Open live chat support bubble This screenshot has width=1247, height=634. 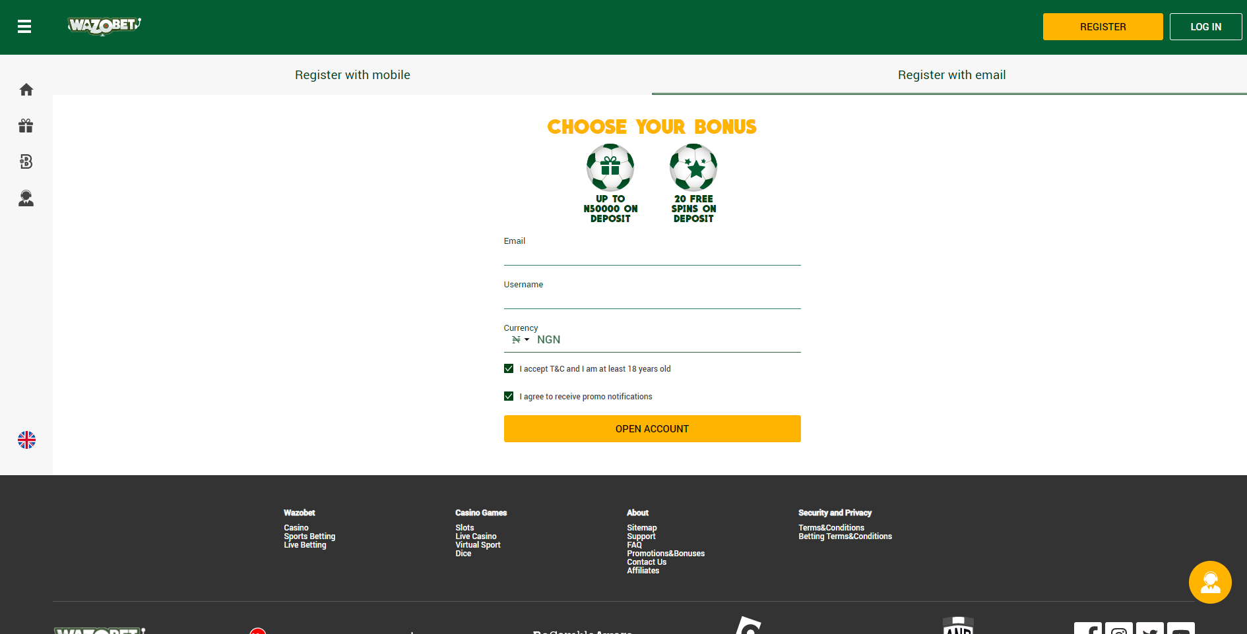1210,582
